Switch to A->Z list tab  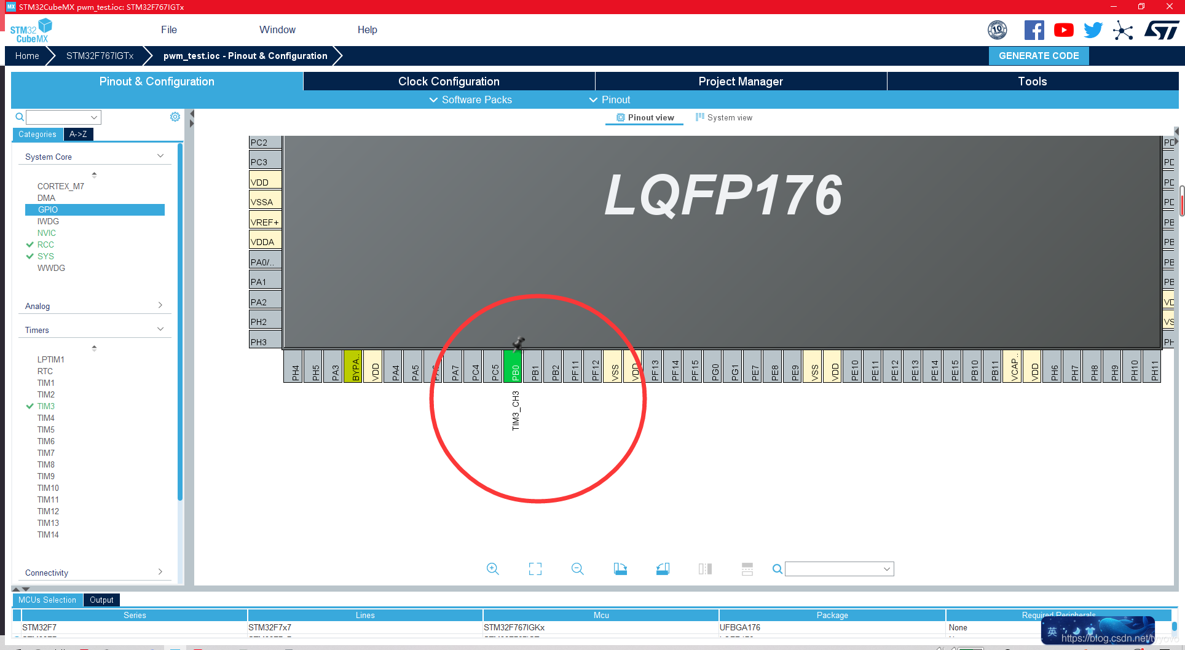tap(78, 134)
